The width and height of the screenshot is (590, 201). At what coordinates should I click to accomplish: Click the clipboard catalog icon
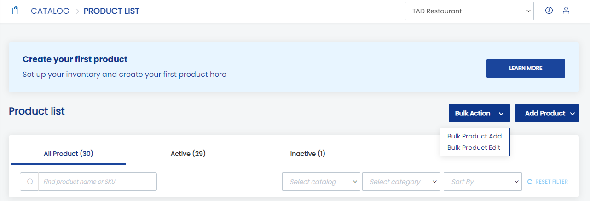(16, 11)
